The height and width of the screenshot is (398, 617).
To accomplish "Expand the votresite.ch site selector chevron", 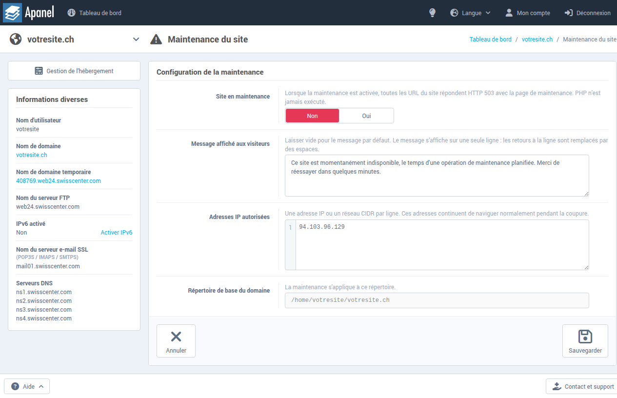I will coord(136,40).
